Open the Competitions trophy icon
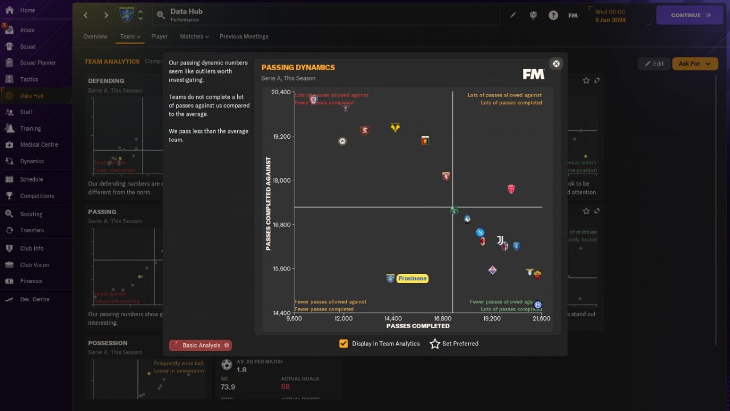The height and width of the screenshot is (411, 730). (9, 196)
